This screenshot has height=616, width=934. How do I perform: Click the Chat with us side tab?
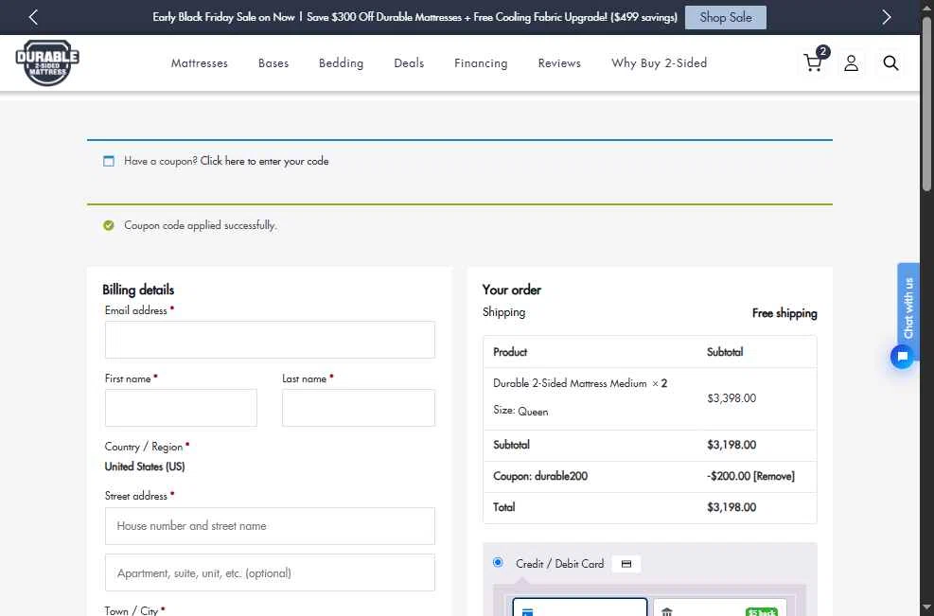tap(908, 308)
